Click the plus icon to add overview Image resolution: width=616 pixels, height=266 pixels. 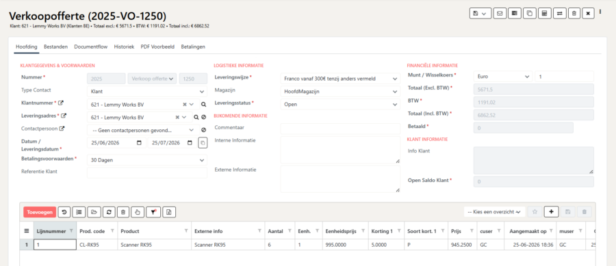[x=551, y=212]
